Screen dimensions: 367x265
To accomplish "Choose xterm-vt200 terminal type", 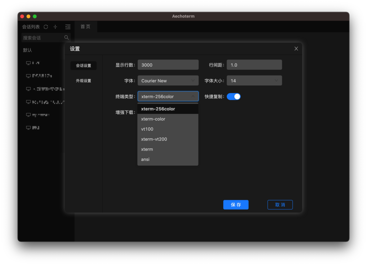I will (x=168, y=139).
